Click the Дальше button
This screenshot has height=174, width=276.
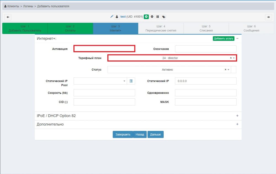pos(155,135)
